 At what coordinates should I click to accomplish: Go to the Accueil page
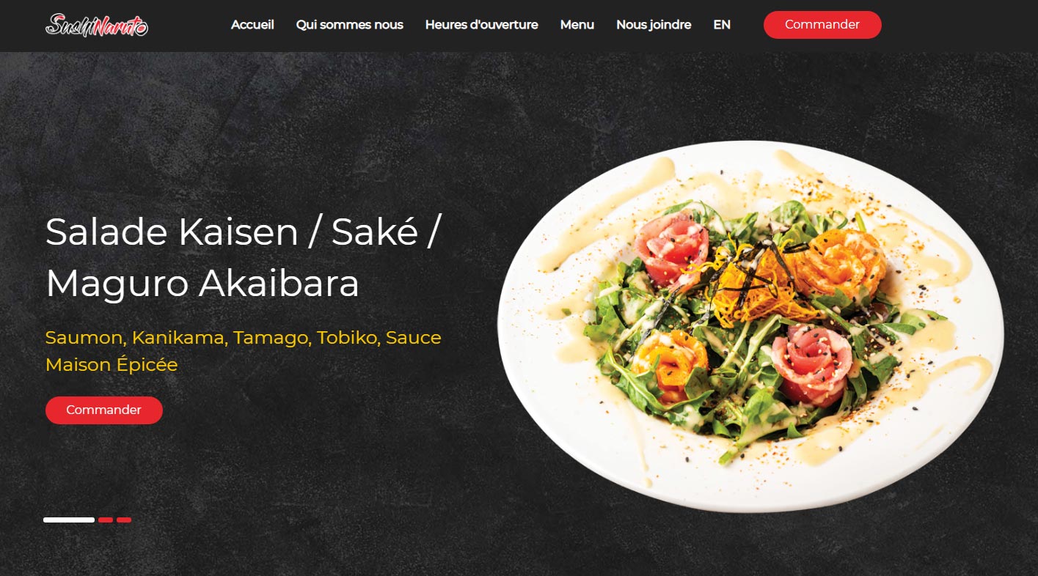click(252, 25)
